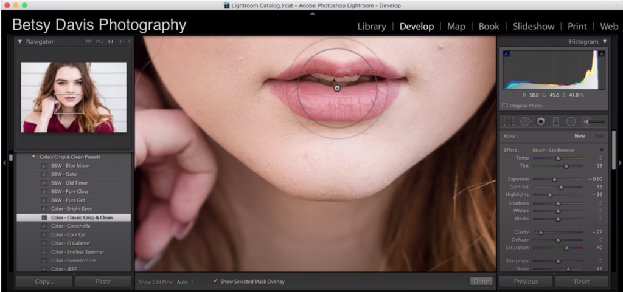Open the Effect preset dropdown Brush - Lip Booster
623x292 pixels.
pyautogui.click(x=556, y=150)
